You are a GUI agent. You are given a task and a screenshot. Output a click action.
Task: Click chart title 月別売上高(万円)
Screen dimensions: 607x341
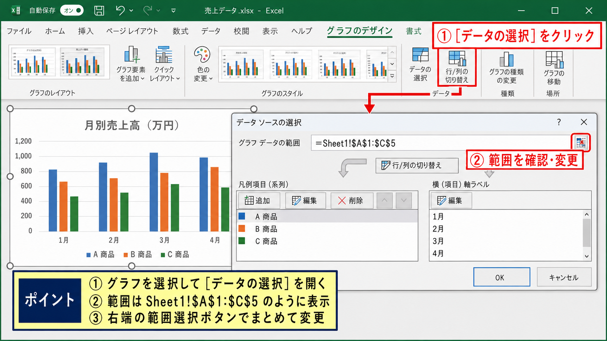[132, 125]
